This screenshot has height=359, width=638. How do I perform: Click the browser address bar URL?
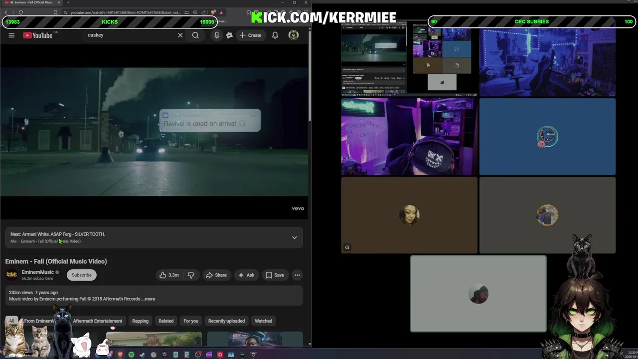pyautogui.click(x=125, y=12)
